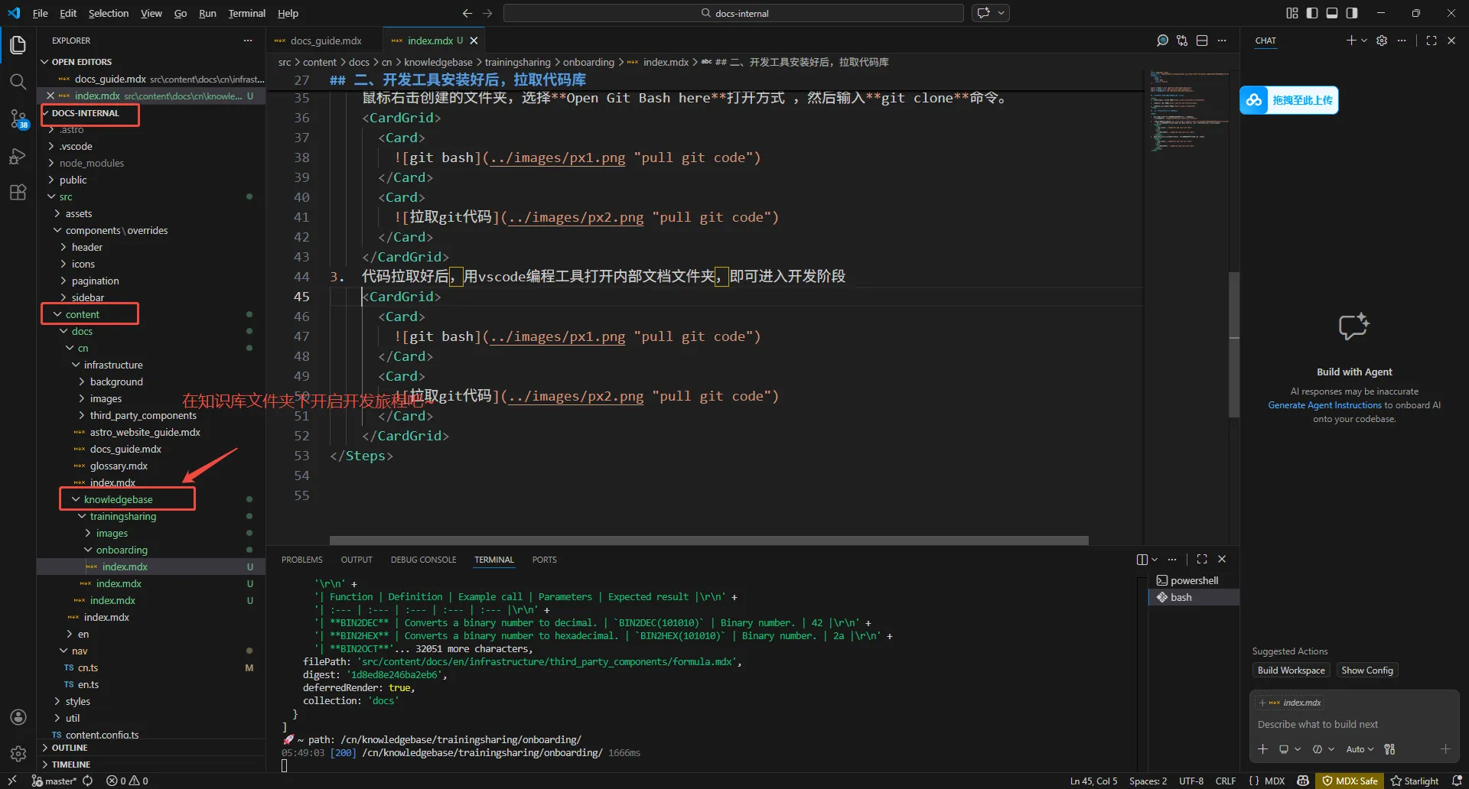Screen dimensions: 1469x789
Task: Open Source Control view with 38 changes
Action: coord(18,119)
